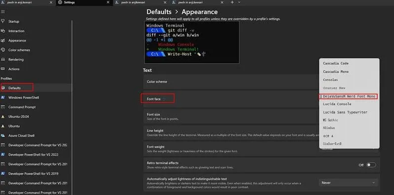Click the Settings gear icon on tab
394x195 pixels.
click(x=60, y=2)
